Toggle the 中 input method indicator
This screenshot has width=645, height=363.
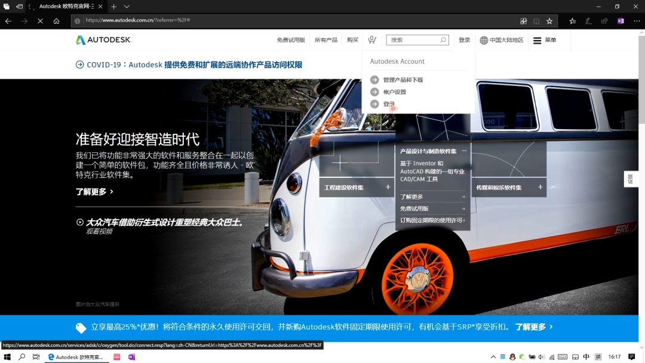click(x=586, y=357)
